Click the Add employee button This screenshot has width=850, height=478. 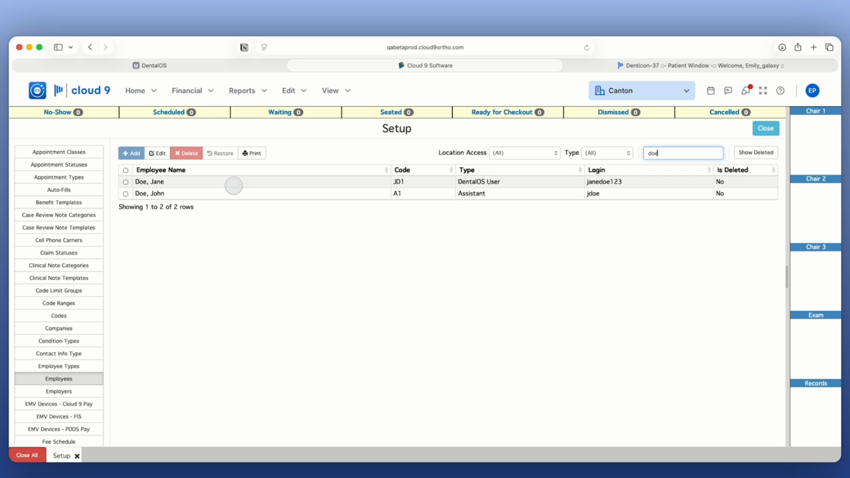131,153
